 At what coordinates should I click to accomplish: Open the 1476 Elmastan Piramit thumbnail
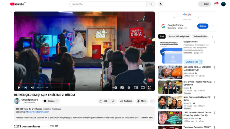point(170,118)
